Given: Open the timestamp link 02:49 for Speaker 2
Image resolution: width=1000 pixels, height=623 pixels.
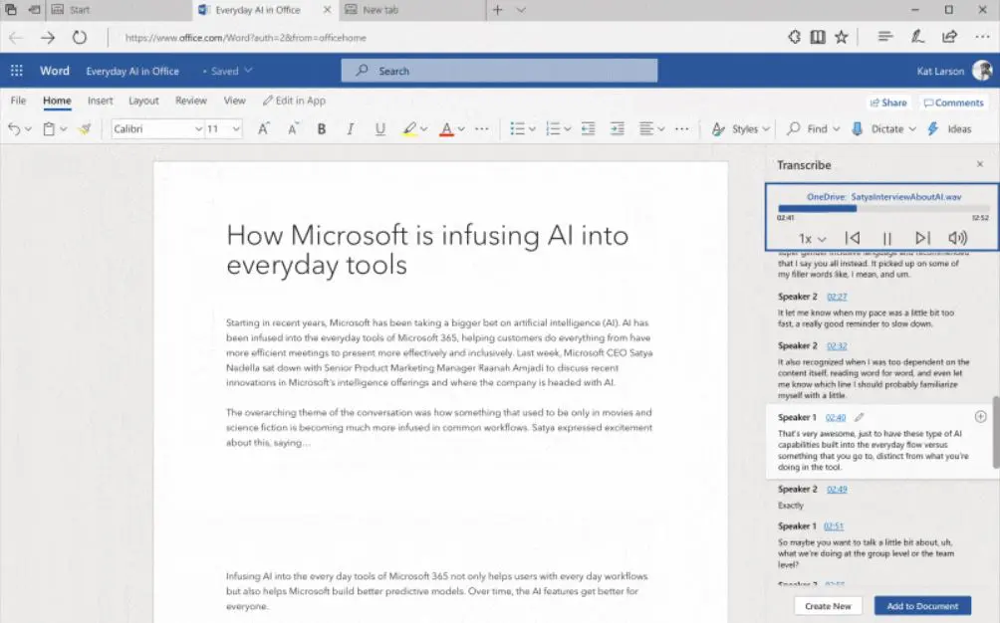Looking at the screenshot, I should (x=839, y=489).
